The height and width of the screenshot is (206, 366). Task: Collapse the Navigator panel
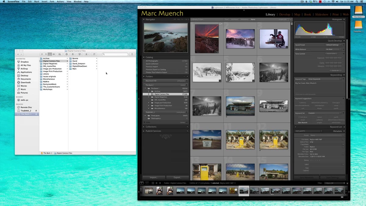[144, 20]
